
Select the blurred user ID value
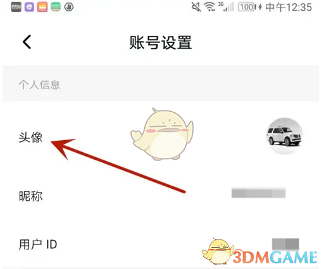point(285,244)
